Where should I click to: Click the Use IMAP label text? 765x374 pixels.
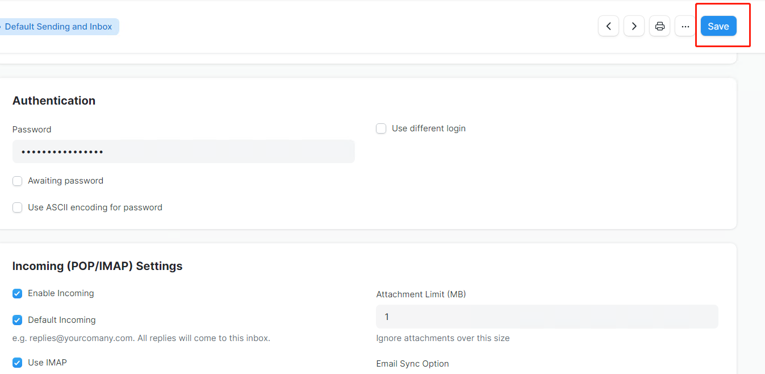(x=48, y=362)
